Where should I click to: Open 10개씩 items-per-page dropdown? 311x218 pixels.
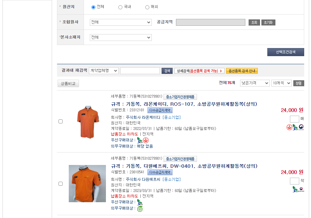pyautogui.click(x=282, y=83)
